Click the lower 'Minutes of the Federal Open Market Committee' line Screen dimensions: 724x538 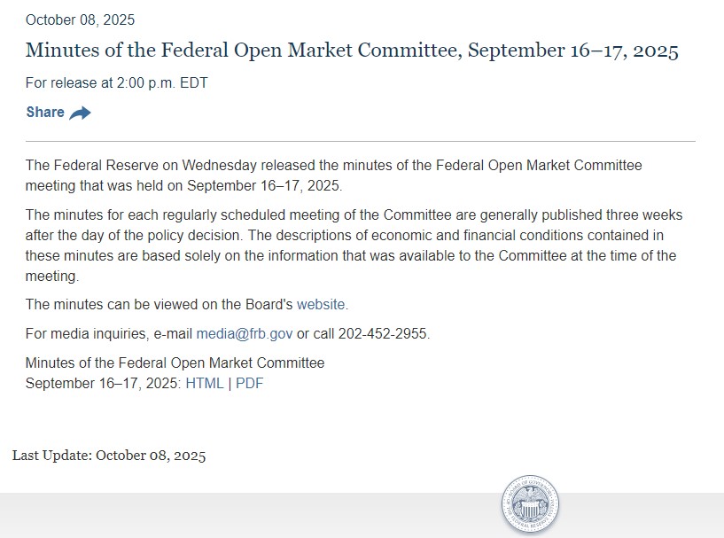(175, 363)
